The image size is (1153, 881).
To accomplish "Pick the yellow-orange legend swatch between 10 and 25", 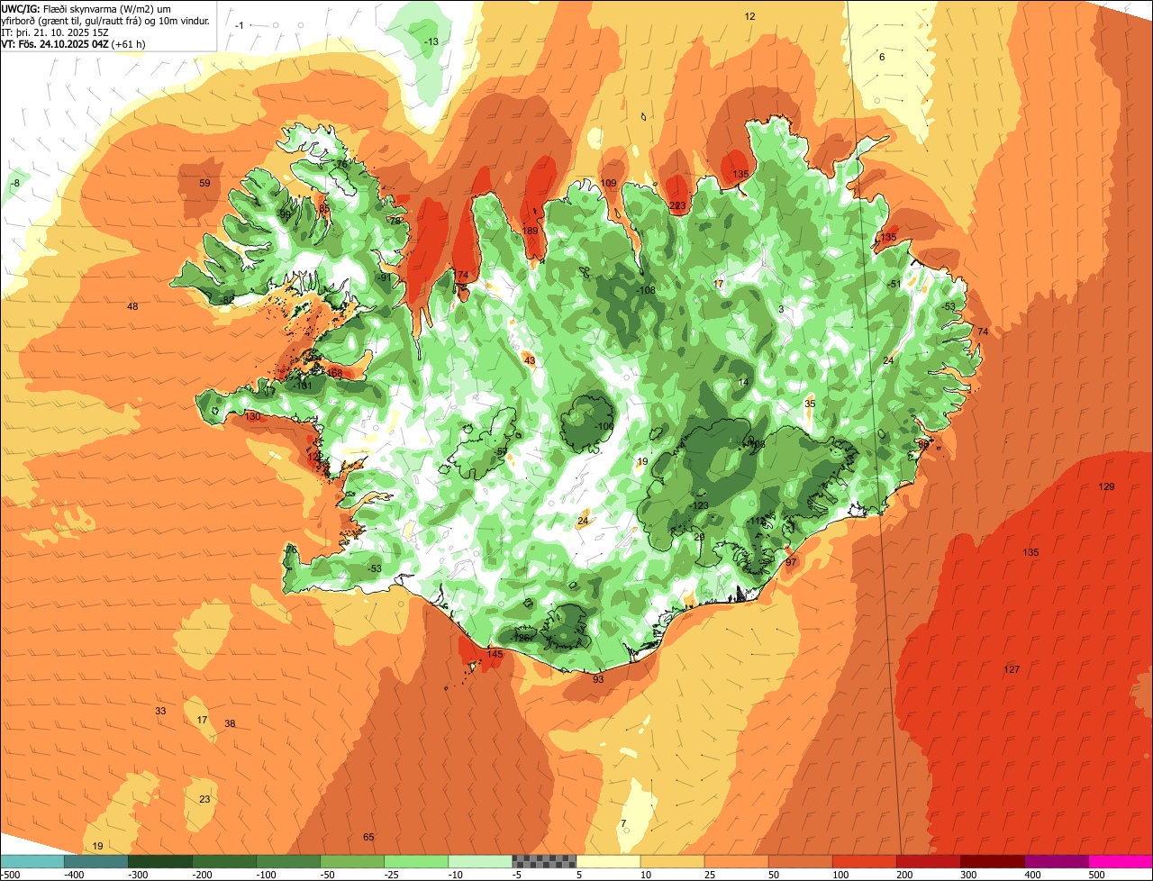I will click(x=672, y=861).
